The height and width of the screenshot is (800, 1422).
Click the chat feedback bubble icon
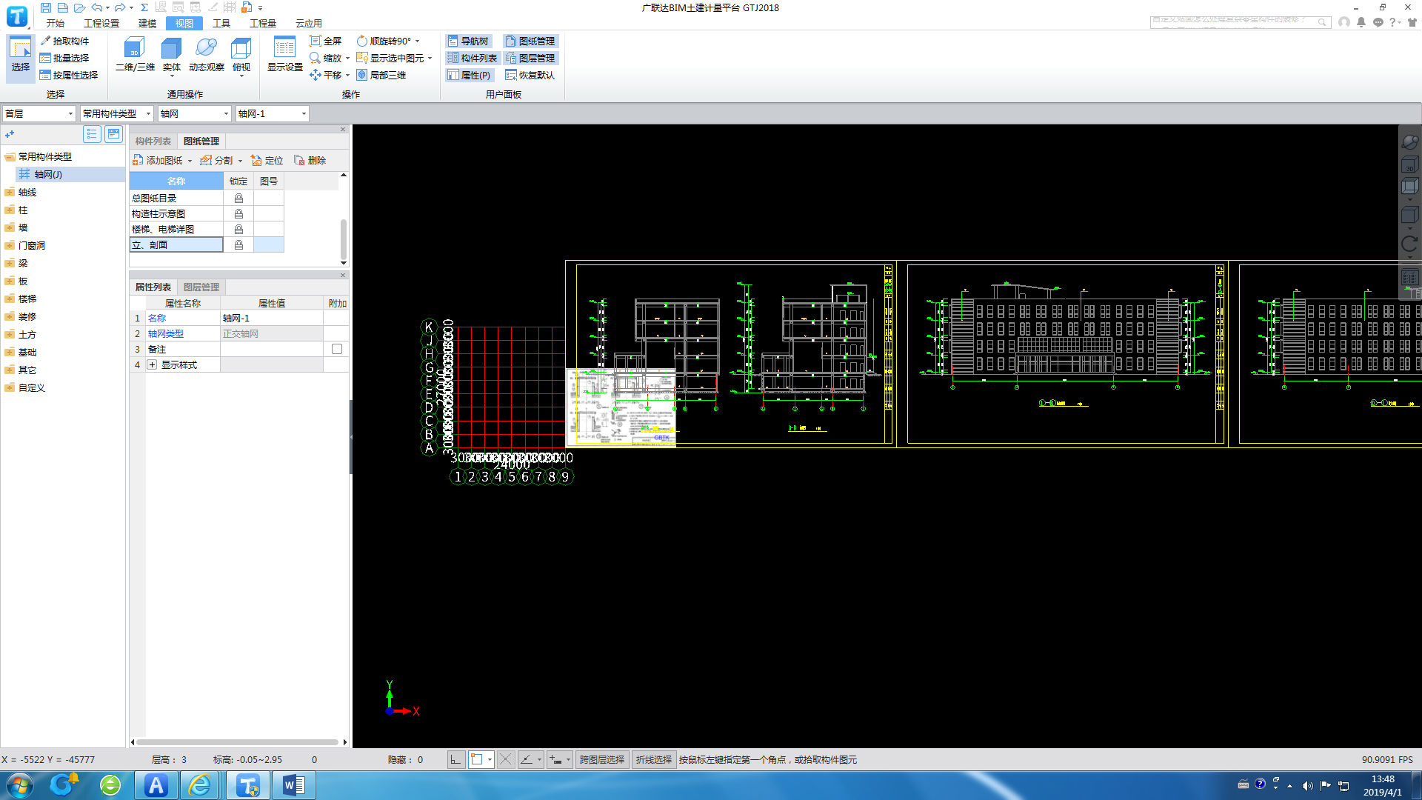pyautogui.click(x=1378, y=22)
